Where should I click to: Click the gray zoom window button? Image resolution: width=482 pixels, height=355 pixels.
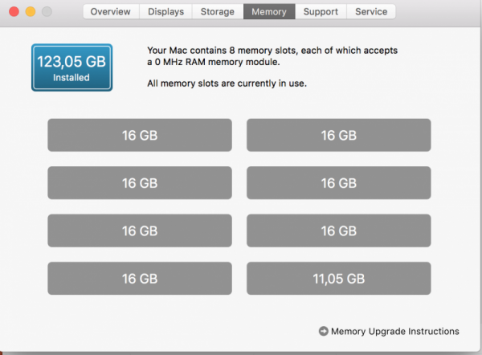(47, 13)
